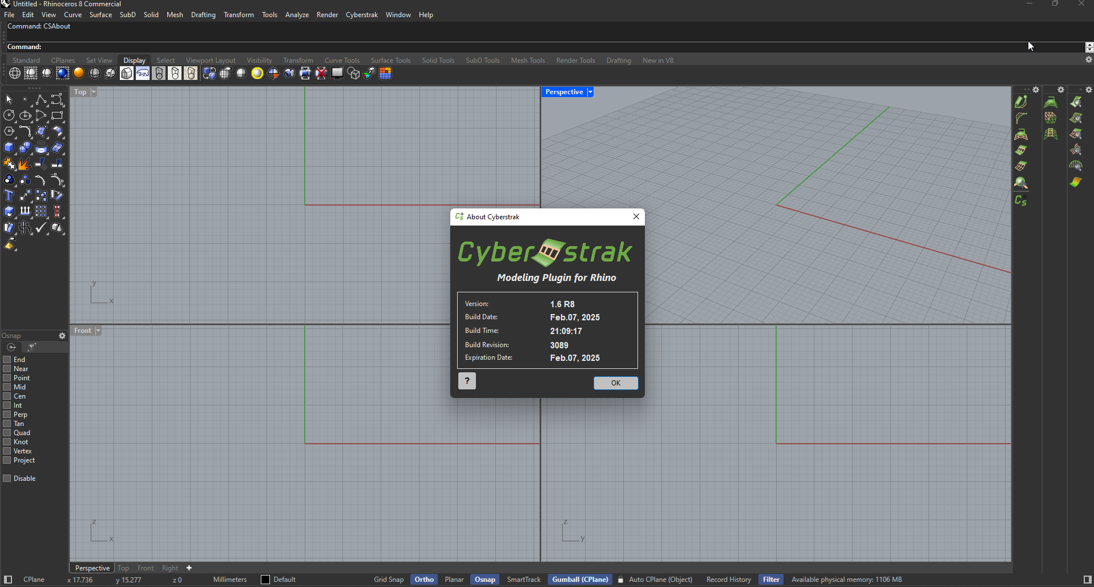1094x587 pixels.
Task: Click the Default layer color swatch
Action: [x=265, y=580]
